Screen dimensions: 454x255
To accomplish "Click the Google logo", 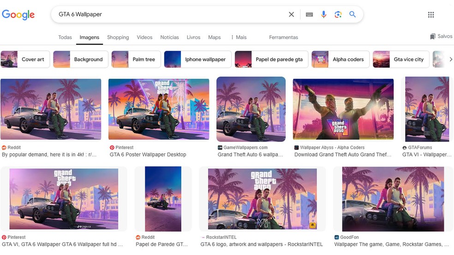I will point(18,14).
